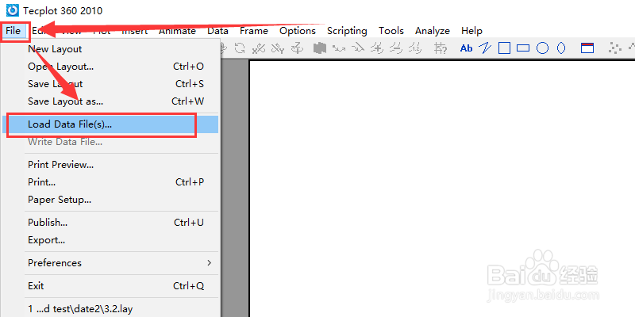Expand the Preferences submenu

point(110,263)
